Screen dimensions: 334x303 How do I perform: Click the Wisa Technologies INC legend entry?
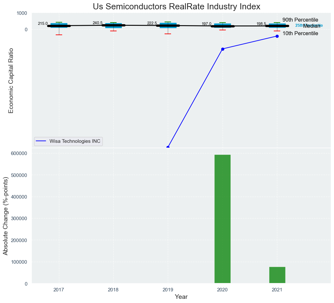coord(75,141)
